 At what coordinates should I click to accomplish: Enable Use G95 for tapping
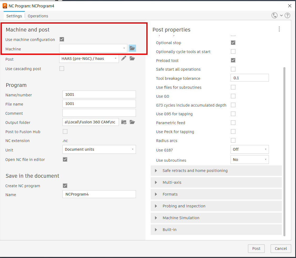233,114
